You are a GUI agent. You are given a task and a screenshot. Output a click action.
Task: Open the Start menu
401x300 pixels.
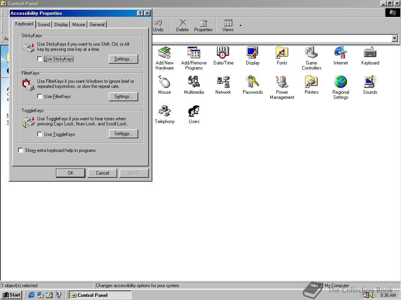[11, 295]
